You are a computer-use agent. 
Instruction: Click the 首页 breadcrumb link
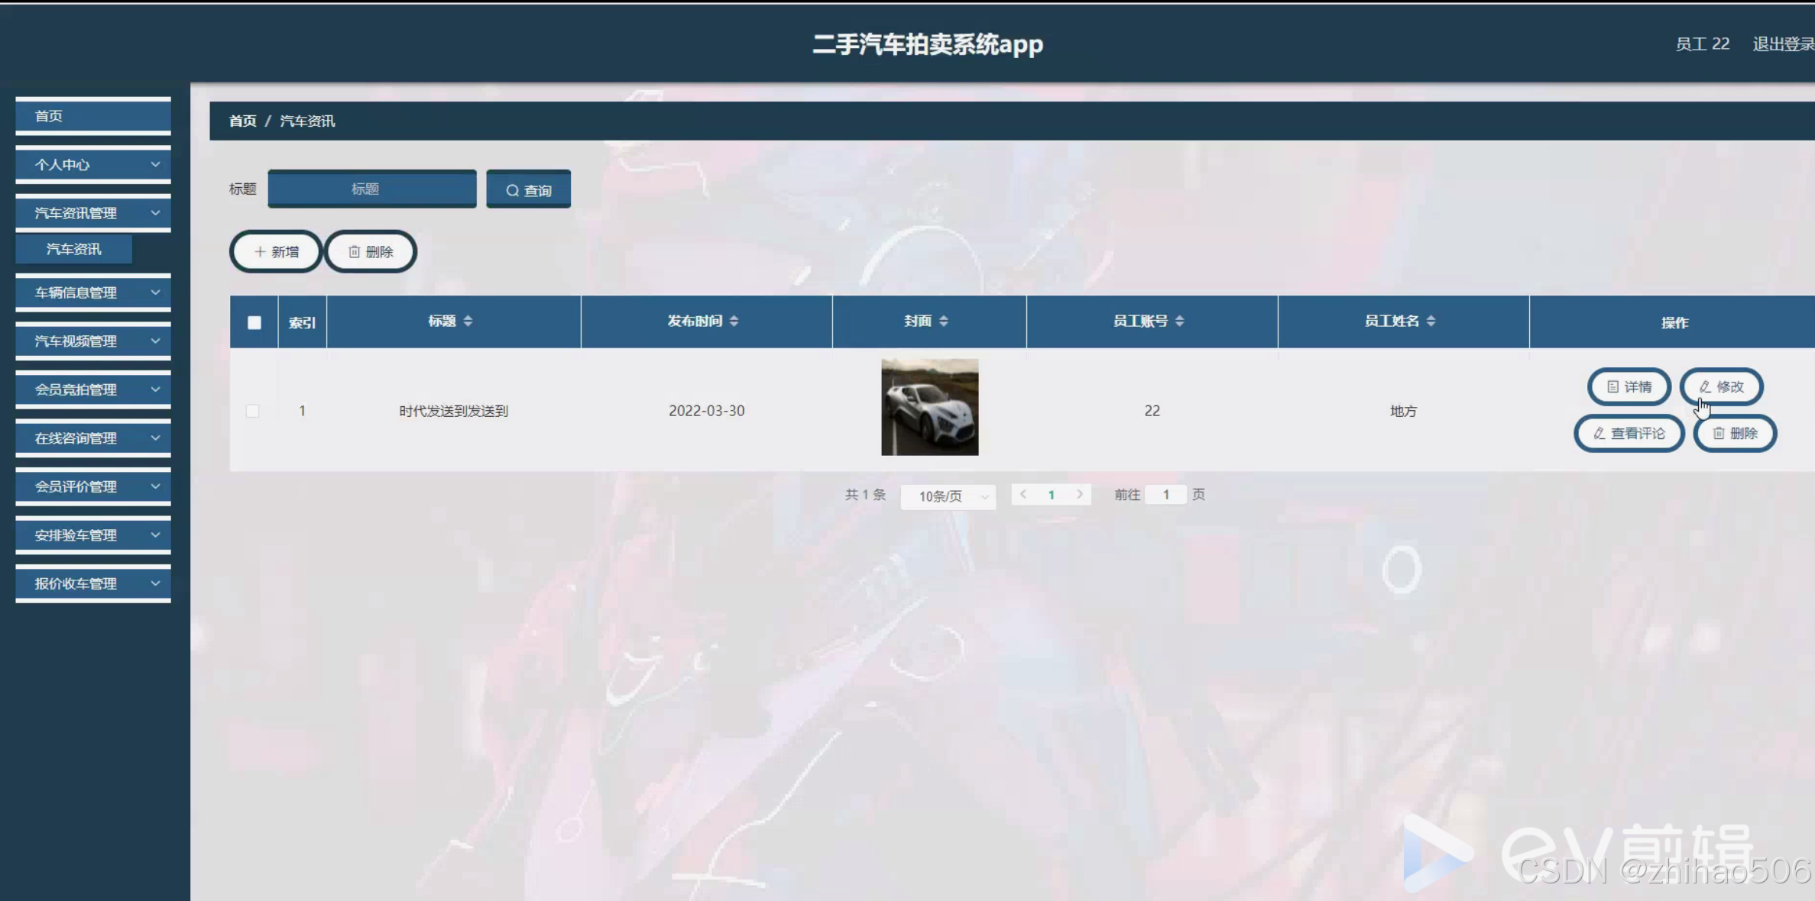242,121
